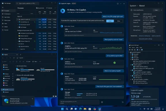Viewport: 166px width, 111px height.
Task: Open View dropdown in File Explorer
Action: click(x=35, y=62)
